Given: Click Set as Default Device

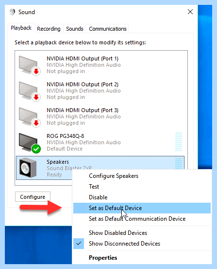Looking at the screenshot, I should pos(142,208).
